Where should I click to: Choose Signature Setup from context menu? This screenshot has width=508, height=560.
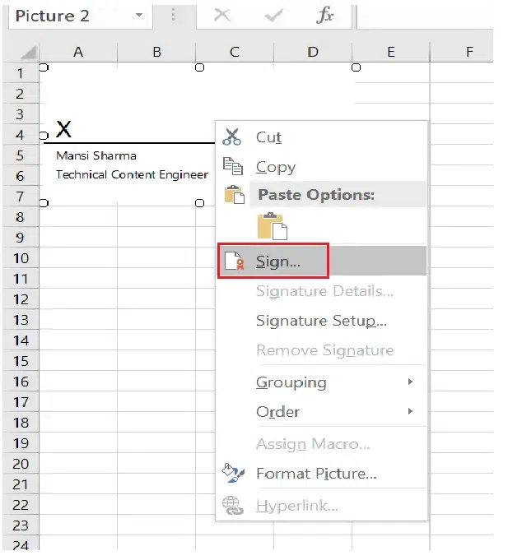click(x=321, y=321)
